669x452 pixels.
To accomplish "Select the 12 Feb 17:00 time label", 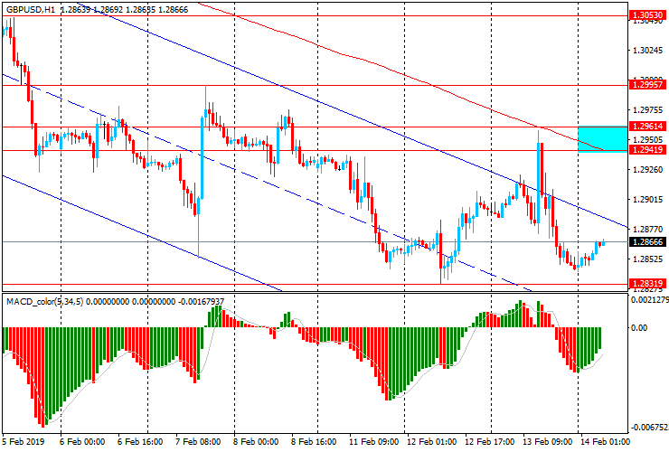I will pos(490,441).
